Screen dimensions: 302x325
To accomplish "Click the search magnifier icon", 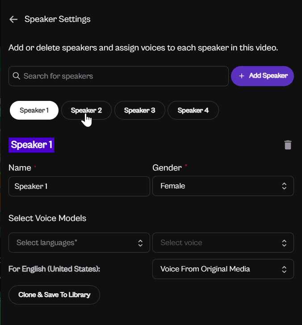I will pyautogui.click(x=17, y=76).
